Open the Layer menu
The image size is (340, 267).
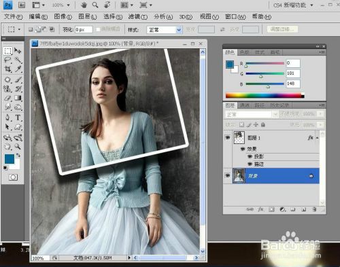tap(88, 16)
